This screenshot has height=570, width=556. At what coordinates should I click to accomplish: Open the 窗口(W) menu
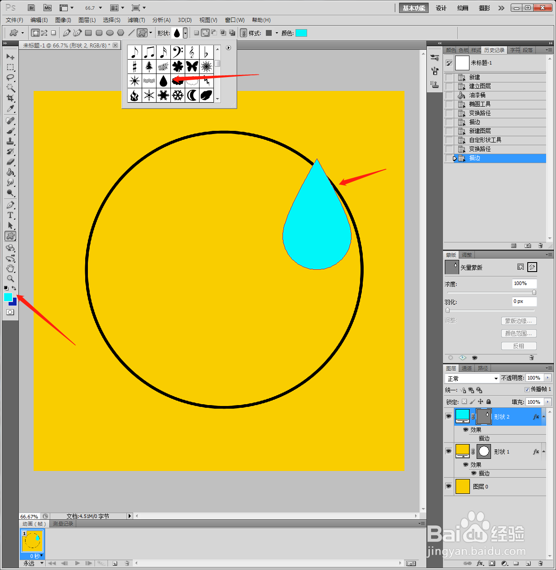(235, 20)
